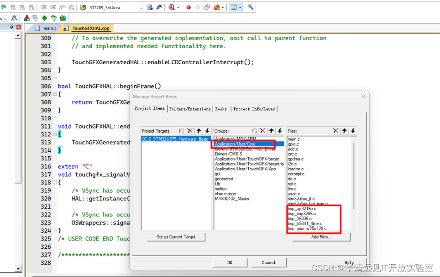This screenshot has height=277, width=440.
Task: Open the target selector dropdown on the second toolbar
Action: 5,19
